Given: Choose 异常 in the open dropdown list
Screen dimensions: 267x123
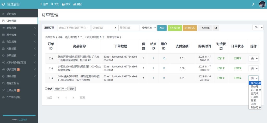Looking at the screenshot, I should click(x=255, y=101).
